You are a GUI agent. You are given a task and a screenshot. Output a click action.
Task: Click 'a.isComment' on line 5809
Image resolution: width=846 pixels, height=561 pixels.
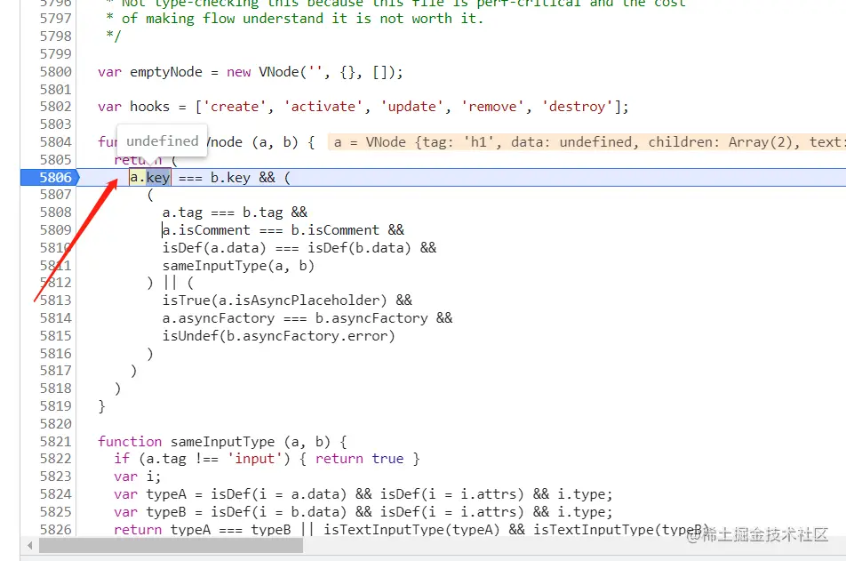207,230
